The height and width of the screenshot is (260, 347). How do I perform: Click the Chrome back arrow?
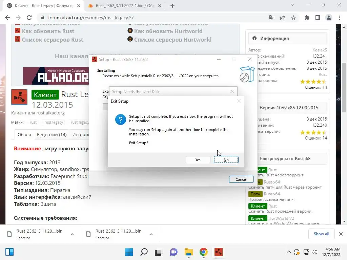[7, 18]
